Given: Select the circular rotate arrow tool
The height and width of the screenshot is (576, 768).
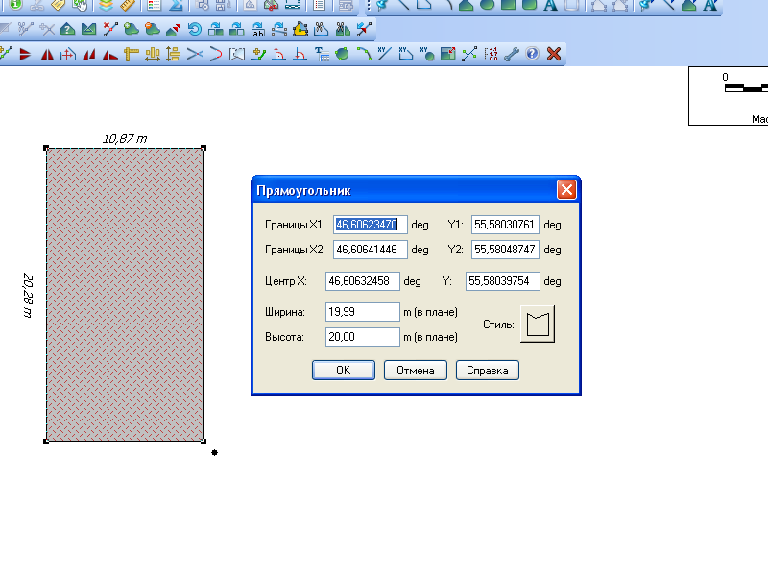Looking at the screenshot, I should (195, 29).
